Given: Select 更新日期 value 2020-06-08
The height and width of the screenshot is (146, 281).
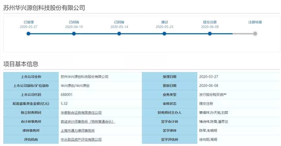Looking at the screenshot, I should [x=209, y=86].
